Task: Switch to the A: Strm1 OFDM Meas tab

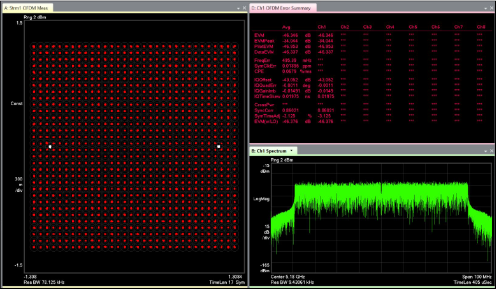Action: click(x=27, y=8)
